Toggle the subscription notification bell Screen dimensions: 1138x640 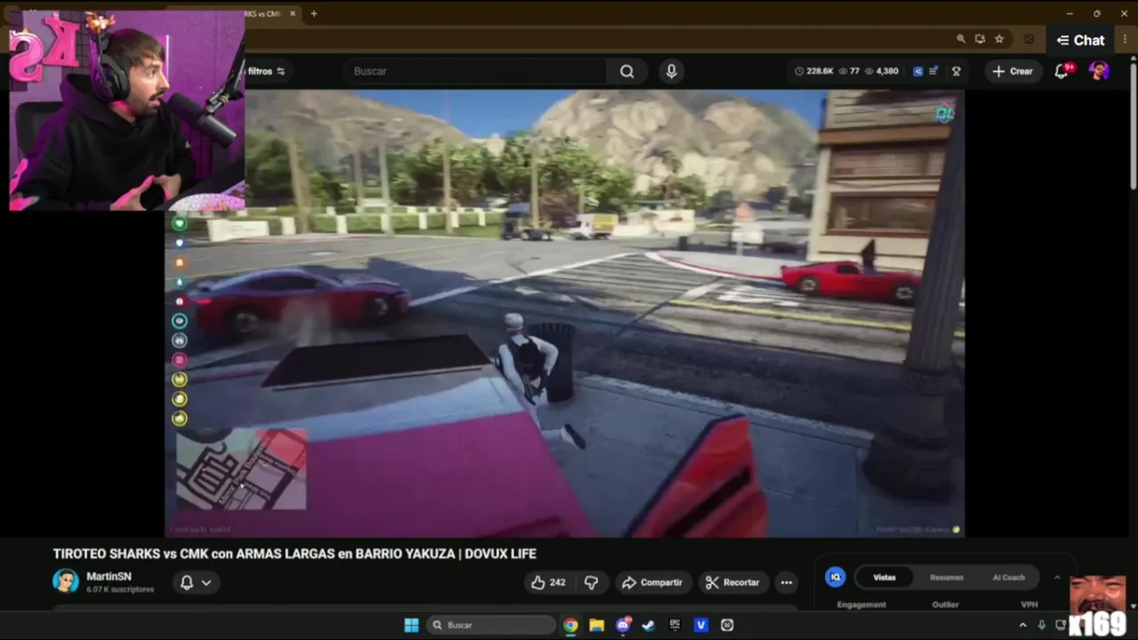pyautogui.click(x=187, y=582)
